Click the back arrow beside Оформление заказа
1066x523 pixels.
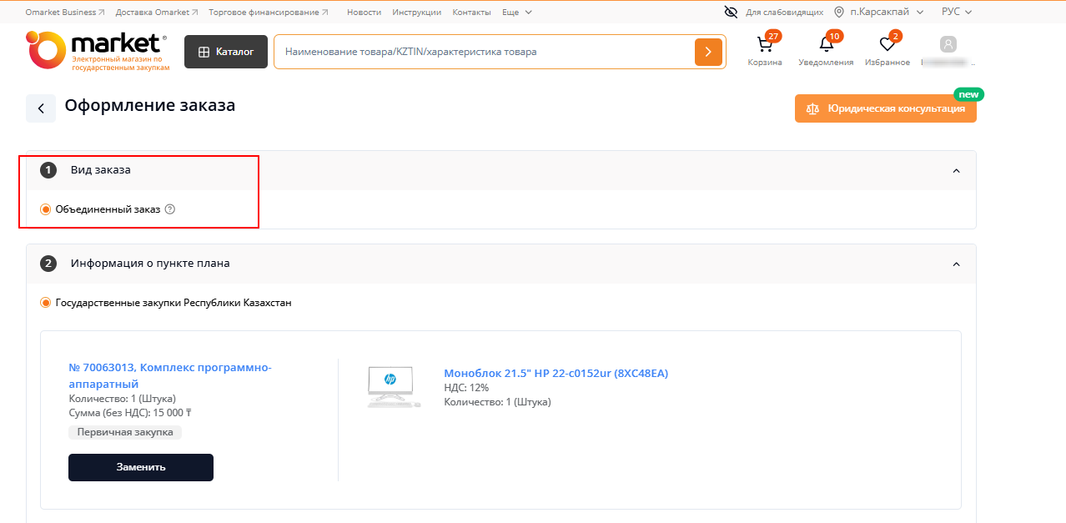point(41,108)
